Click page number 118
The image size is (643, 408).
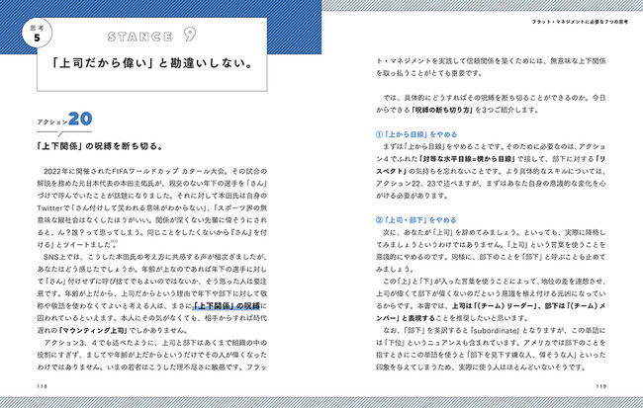pyautogui.click(x=42, y=386)
